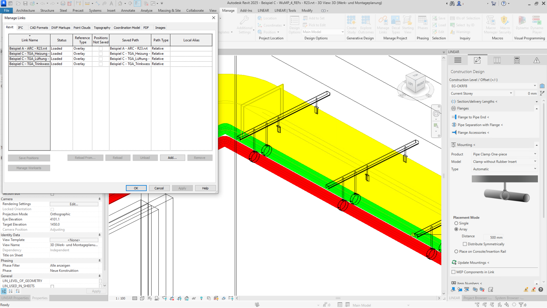Select the LINEAR panel calculator icon
The image size is (547, 308).
tap(517, 60)
